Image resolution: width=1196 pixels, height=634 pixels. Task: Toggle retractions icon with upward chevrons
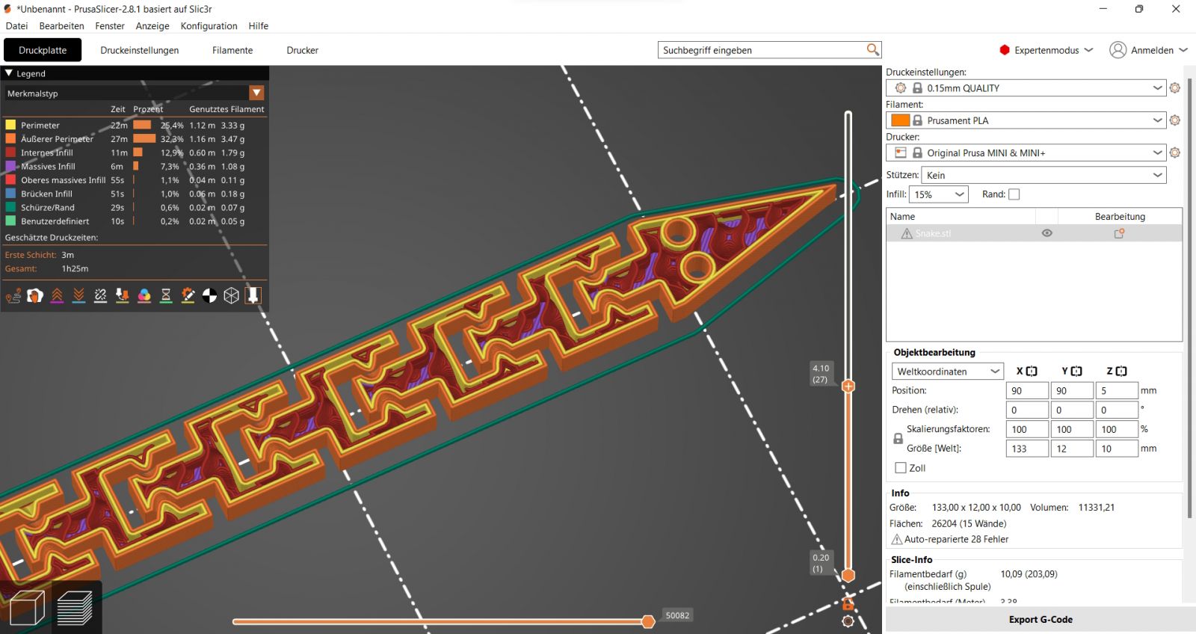tap(57, 296)
